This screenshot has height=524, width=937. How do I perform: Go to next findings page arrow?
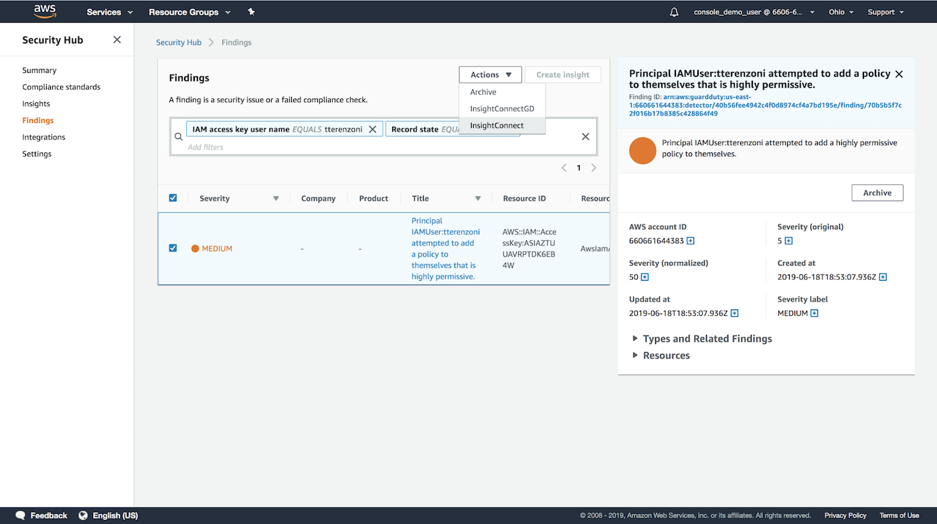click(x=594, y=168)
